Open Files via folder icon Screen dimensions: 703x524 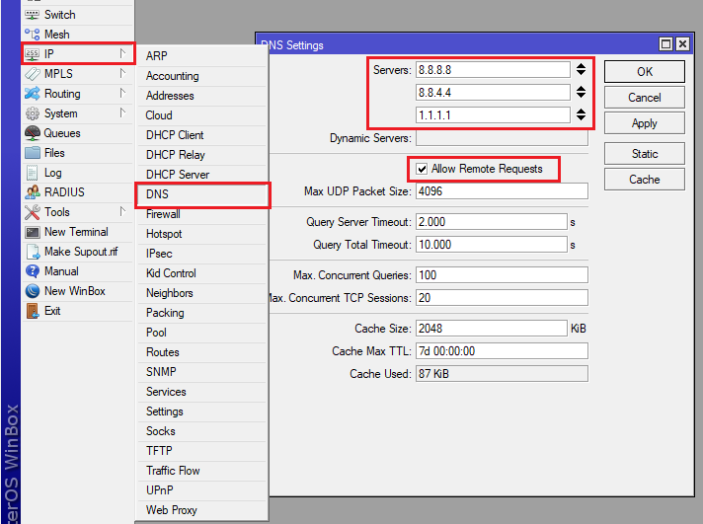point(33,153)
